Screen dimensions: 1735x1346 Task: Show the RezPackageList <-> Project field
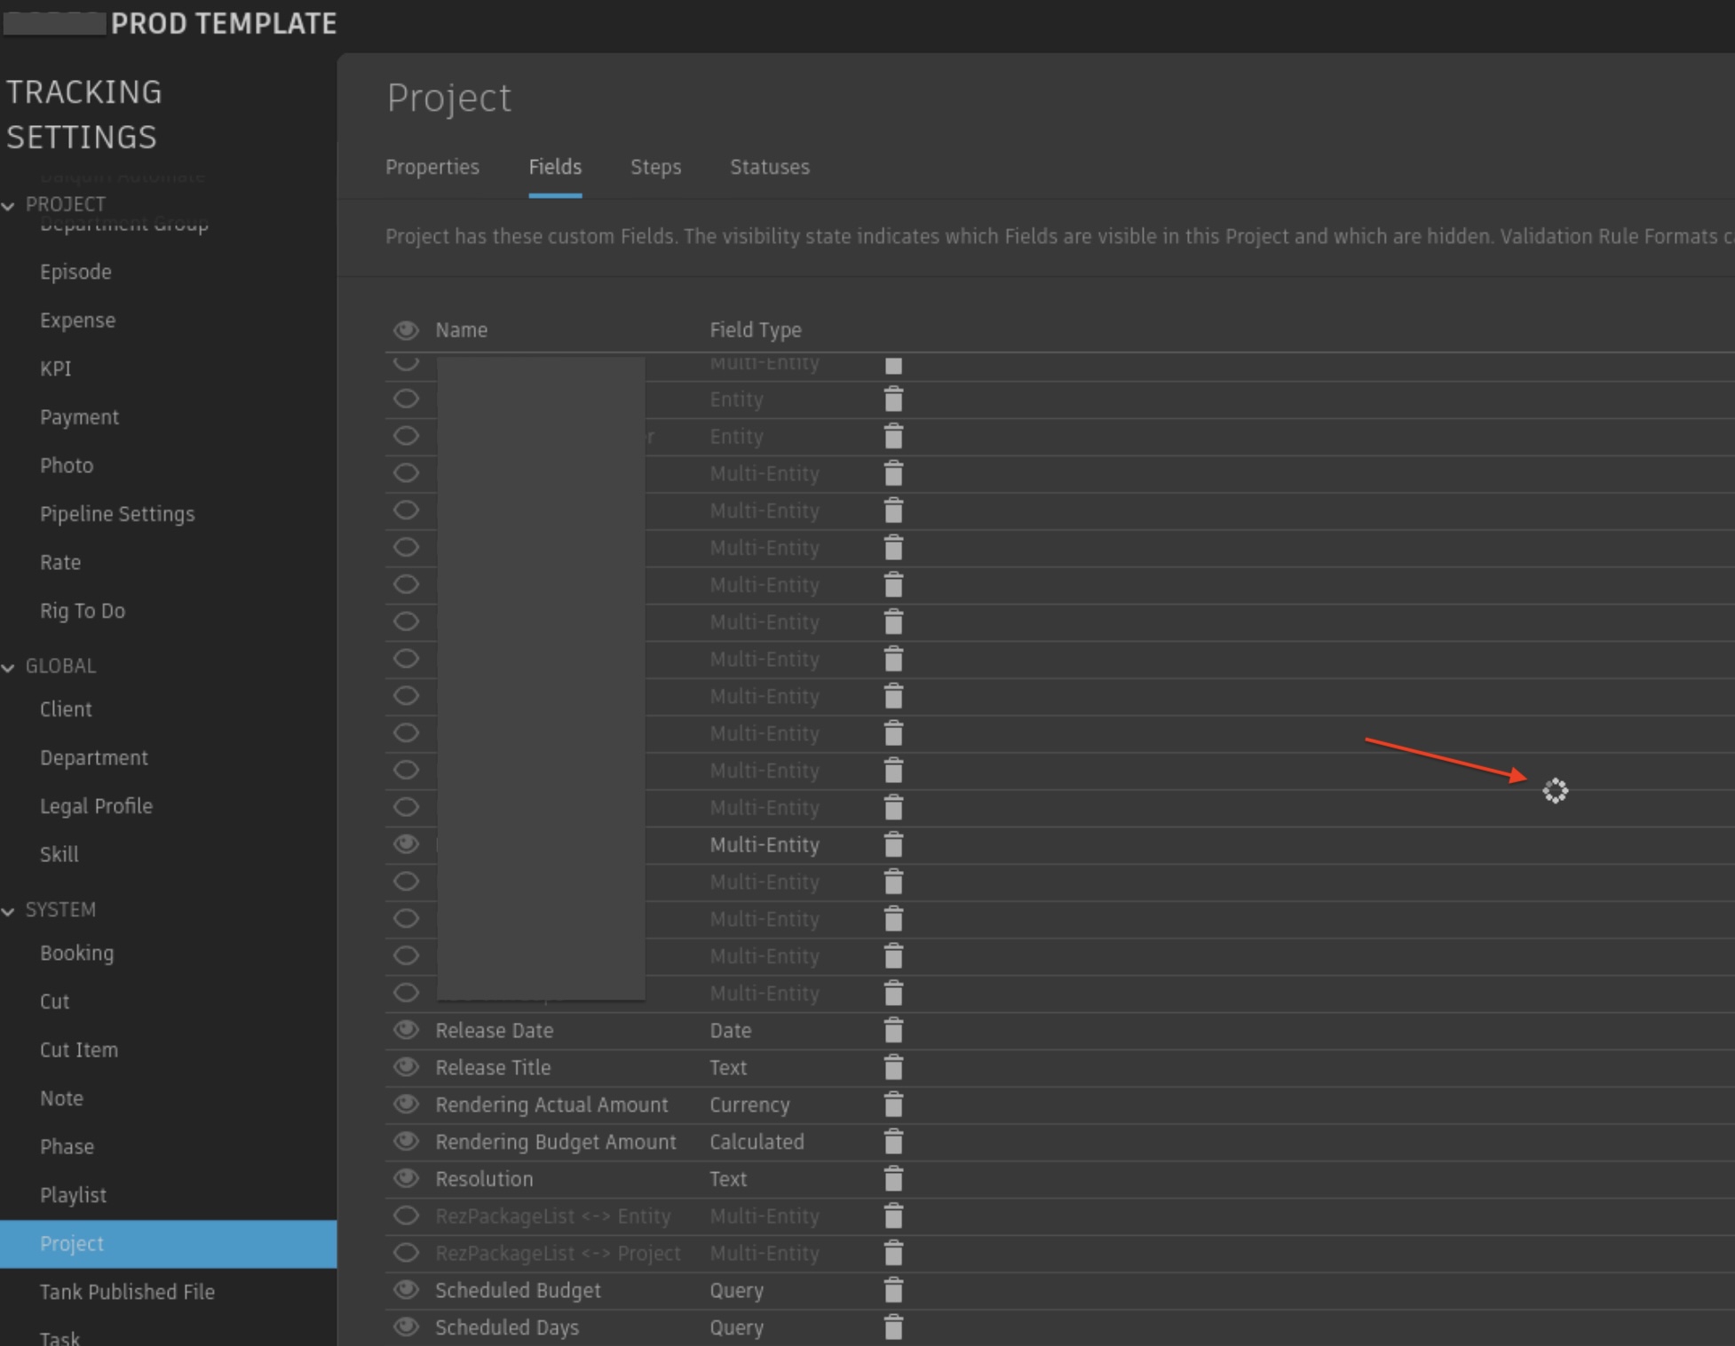click(407, 1253)
